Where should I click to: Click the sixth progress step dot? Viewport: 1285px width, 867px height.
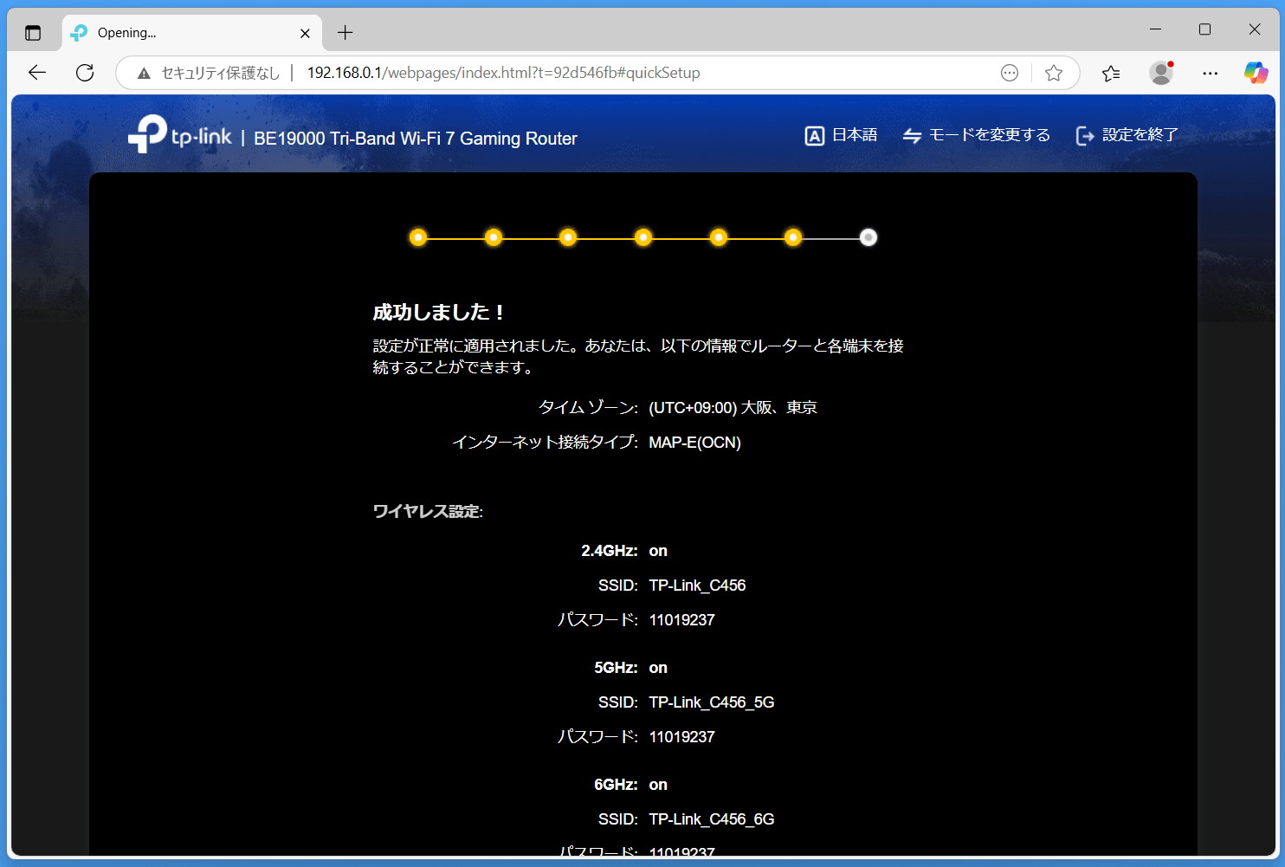click(793, 237)
